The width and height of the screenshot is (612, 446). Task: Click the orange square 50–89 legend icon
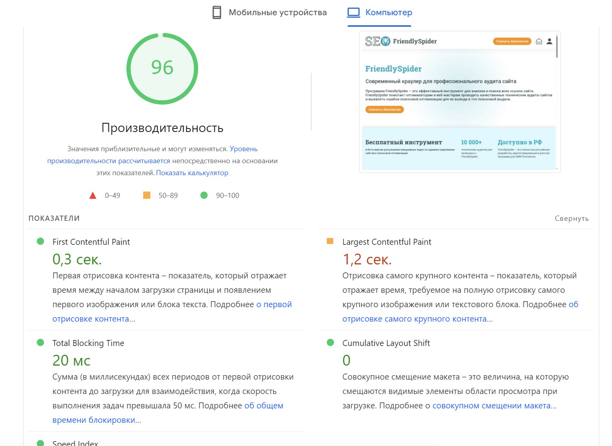coord(147,195)
